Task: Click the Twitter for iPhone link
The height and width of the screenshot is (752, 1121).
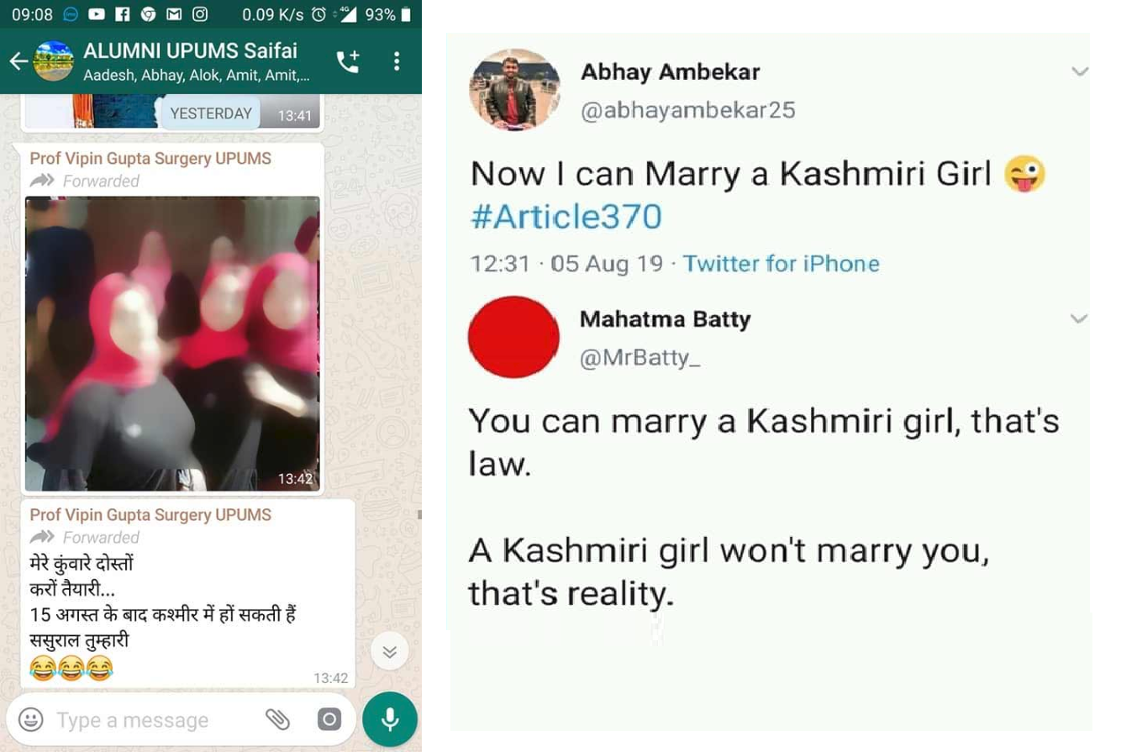Action: (x=781, y=264)
